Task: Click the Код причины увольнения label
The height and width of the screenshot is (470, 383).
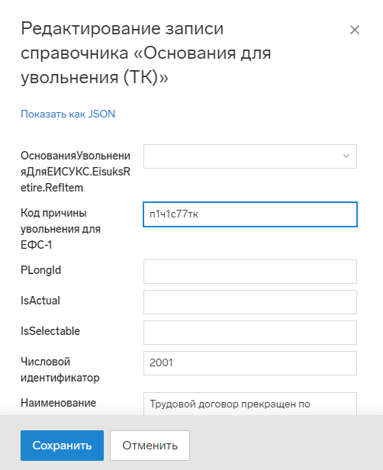Action: [x=60, y=229]
